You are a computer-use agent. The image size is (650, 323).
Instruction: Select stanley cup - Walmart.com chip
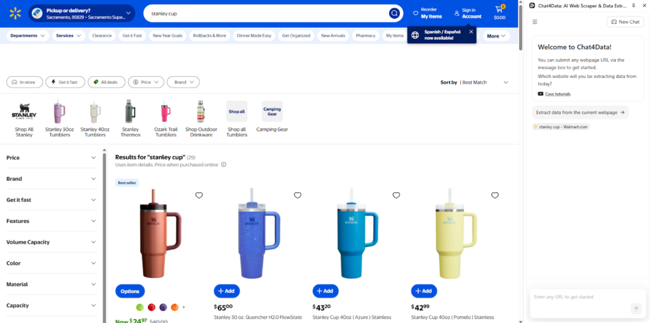(560, 127)
